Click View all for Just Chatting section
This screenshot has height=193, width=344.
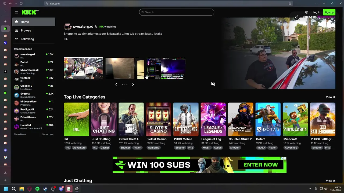pos(331,181)
